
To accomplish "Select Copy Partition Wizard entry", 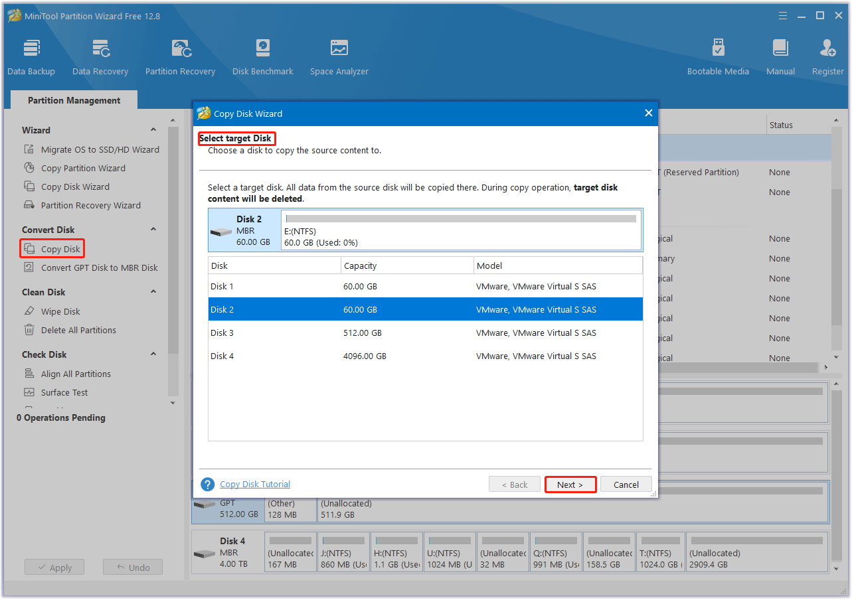I will (83, 168).
